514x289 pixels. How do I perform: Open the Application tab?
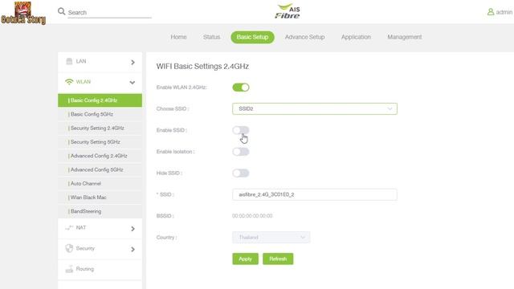coord(356,37)
